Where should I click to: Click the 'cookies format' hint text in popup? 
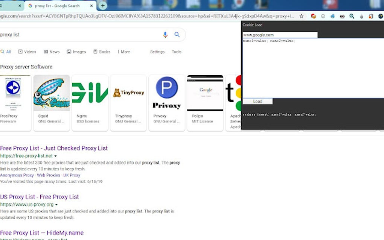point(279,114)
